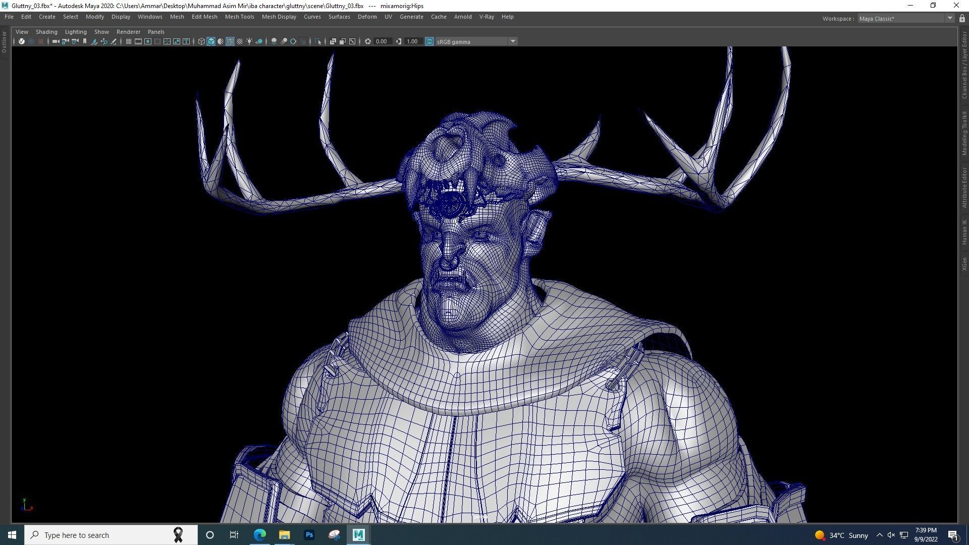
Task: Open the Human IK side tab
Action: 964,232
